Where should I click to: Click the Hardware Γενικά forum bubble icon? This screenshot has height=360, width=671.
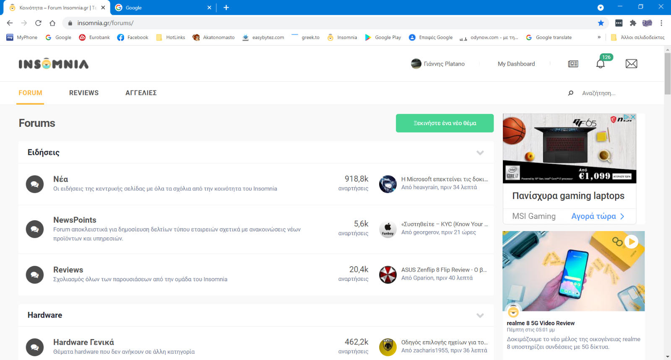(x=35, y=347)
